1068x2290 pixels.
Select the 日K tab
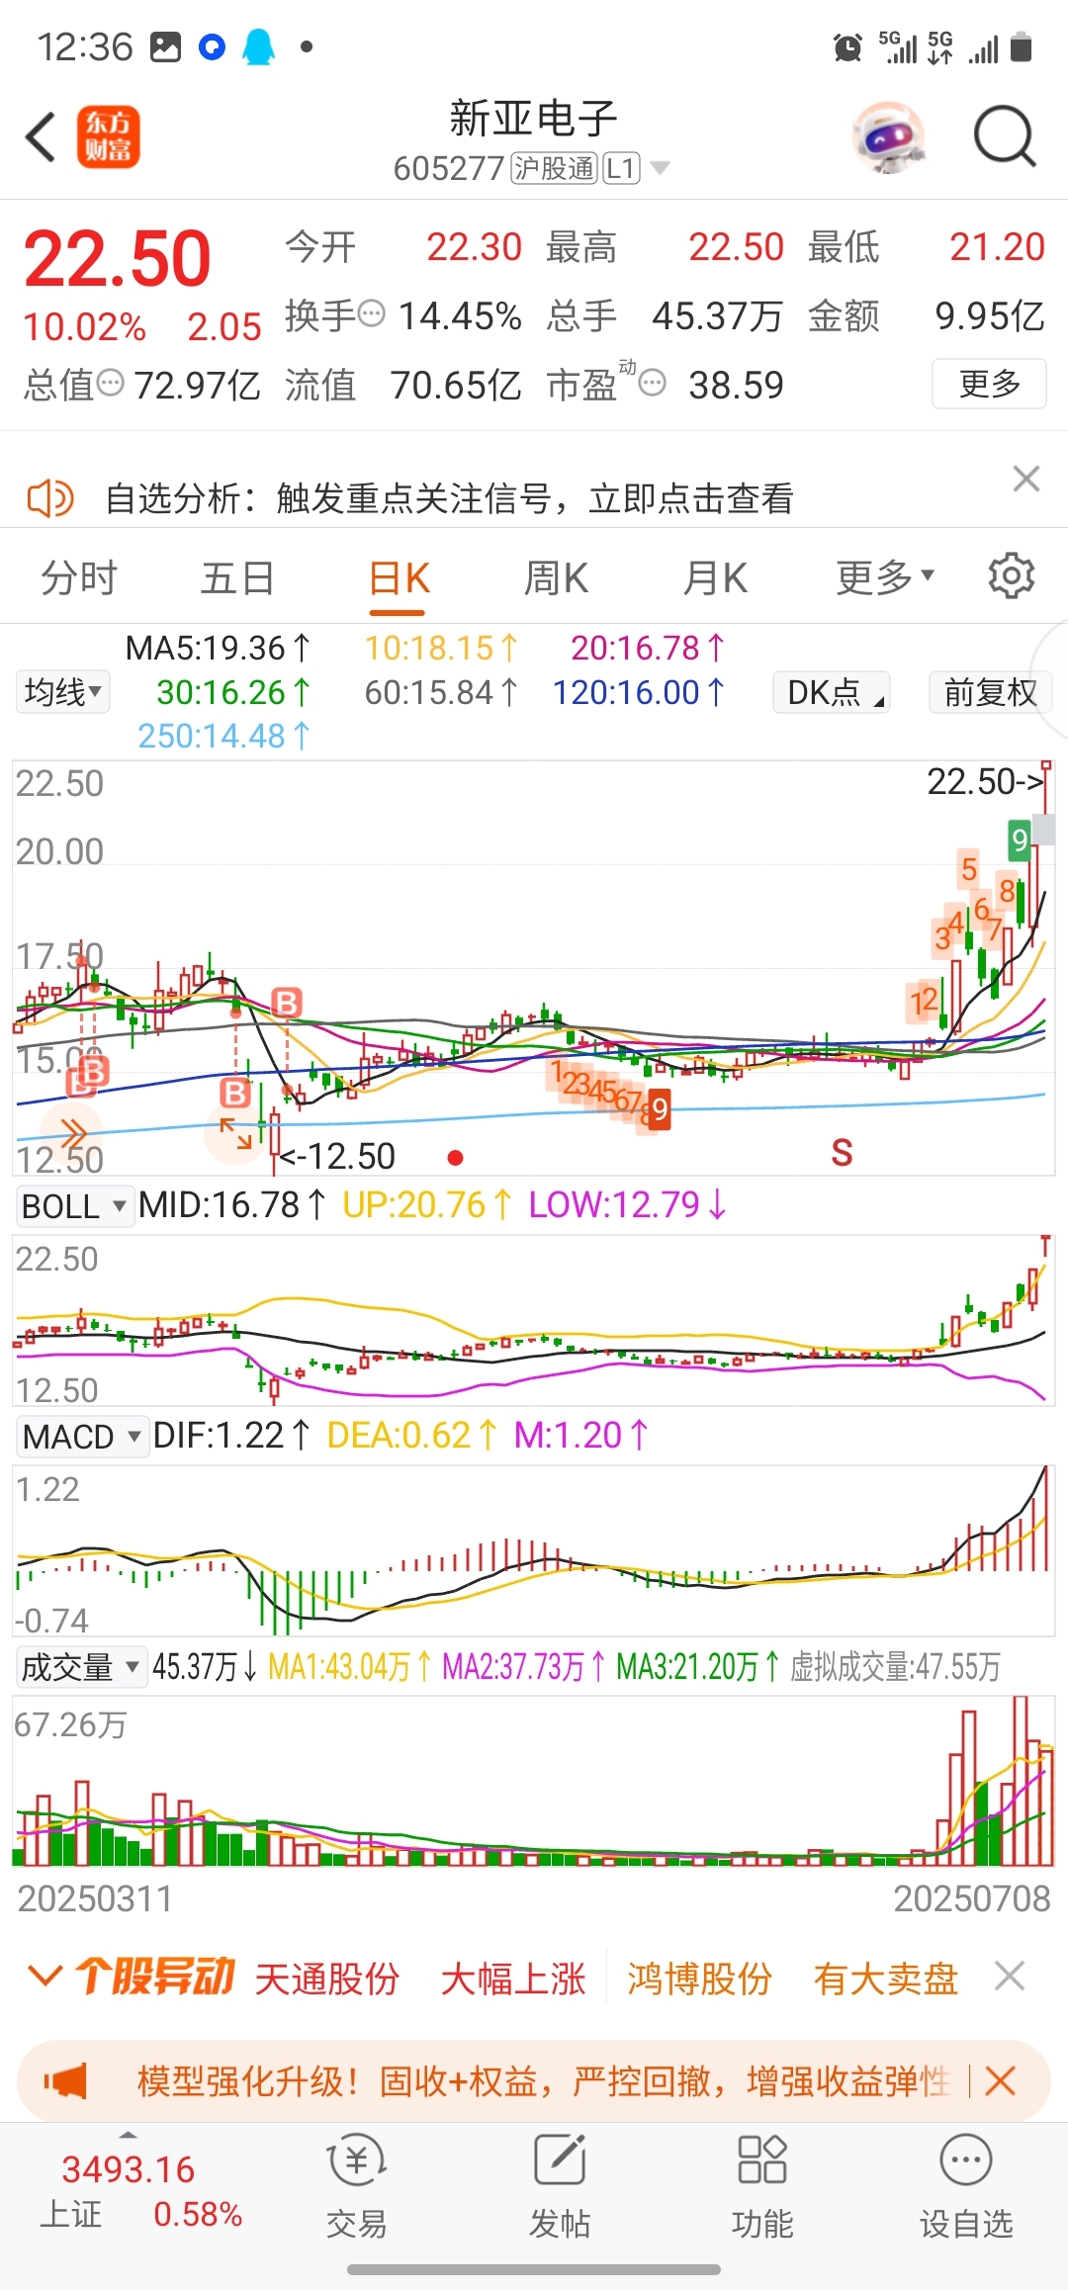(399, 577)
